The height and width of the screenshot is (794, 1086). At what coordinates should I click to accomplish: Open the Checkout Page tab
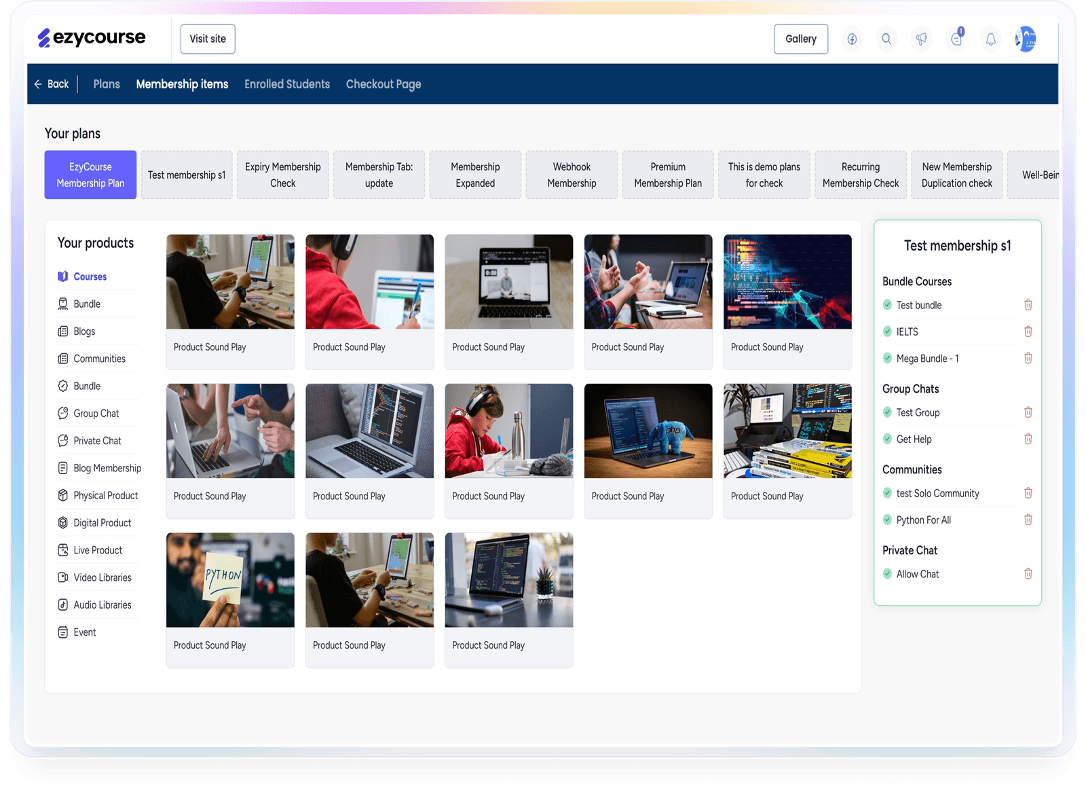tap(383, 84)
